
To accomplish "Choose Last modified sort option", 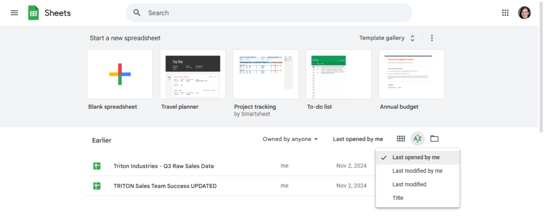I will [409, 185].
